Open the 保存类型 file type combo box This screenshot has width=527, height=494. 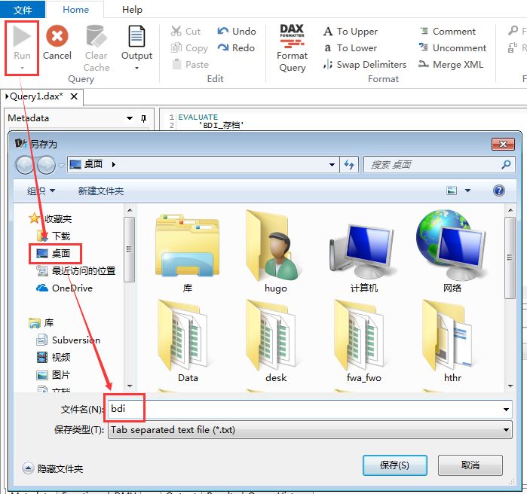310,430
